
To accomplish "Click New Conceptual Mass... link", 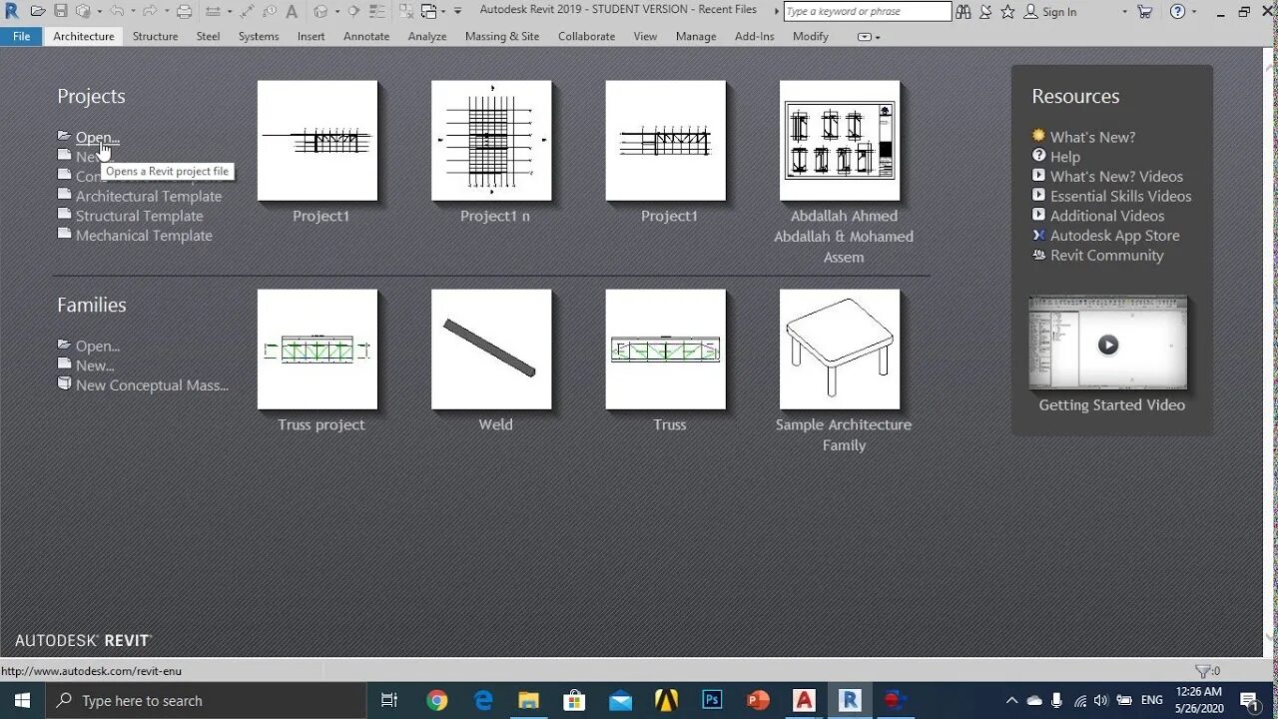I will coord(152,384).
